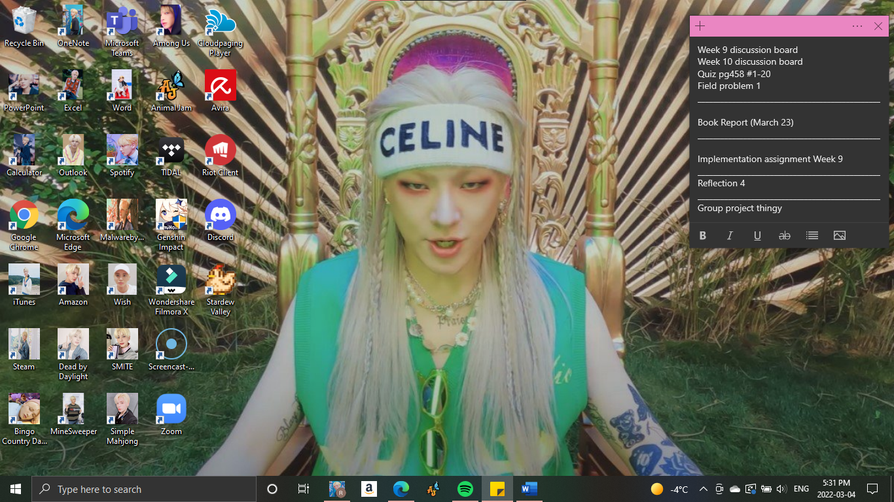Open the Word shortcut on the desktop

[x=122, y=91]
